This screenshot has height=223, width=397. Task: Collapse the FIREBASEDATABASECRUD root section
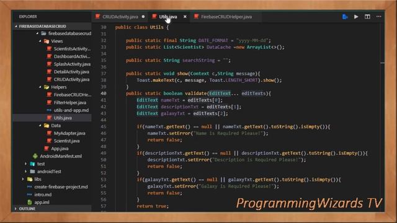click(x=16, y=26)
